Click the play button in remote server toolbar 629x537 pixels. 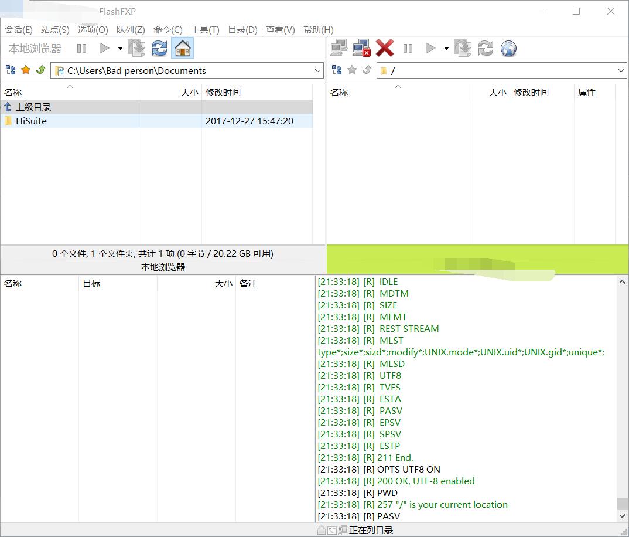point(430,49)
